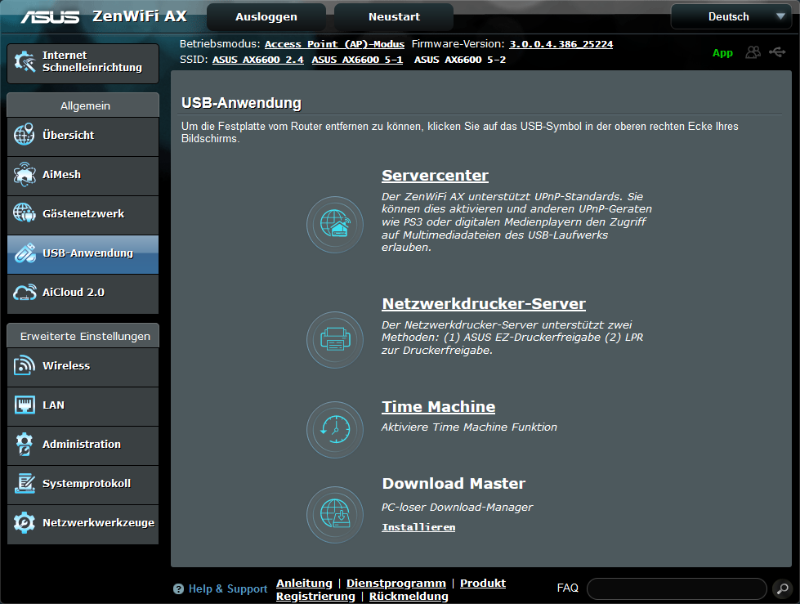Click the ASUS_AX6600_5-2 SSID text
The height and width of the screenshot is (604, 800).
[x=460, y=60]
